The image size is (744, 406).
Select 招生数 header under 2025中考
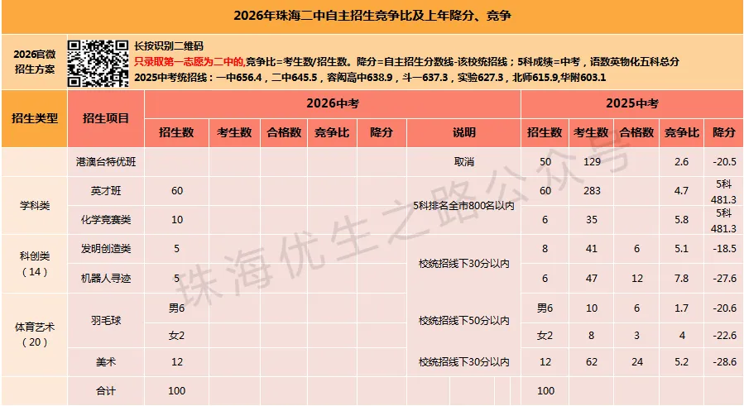[x=545, y=133]
